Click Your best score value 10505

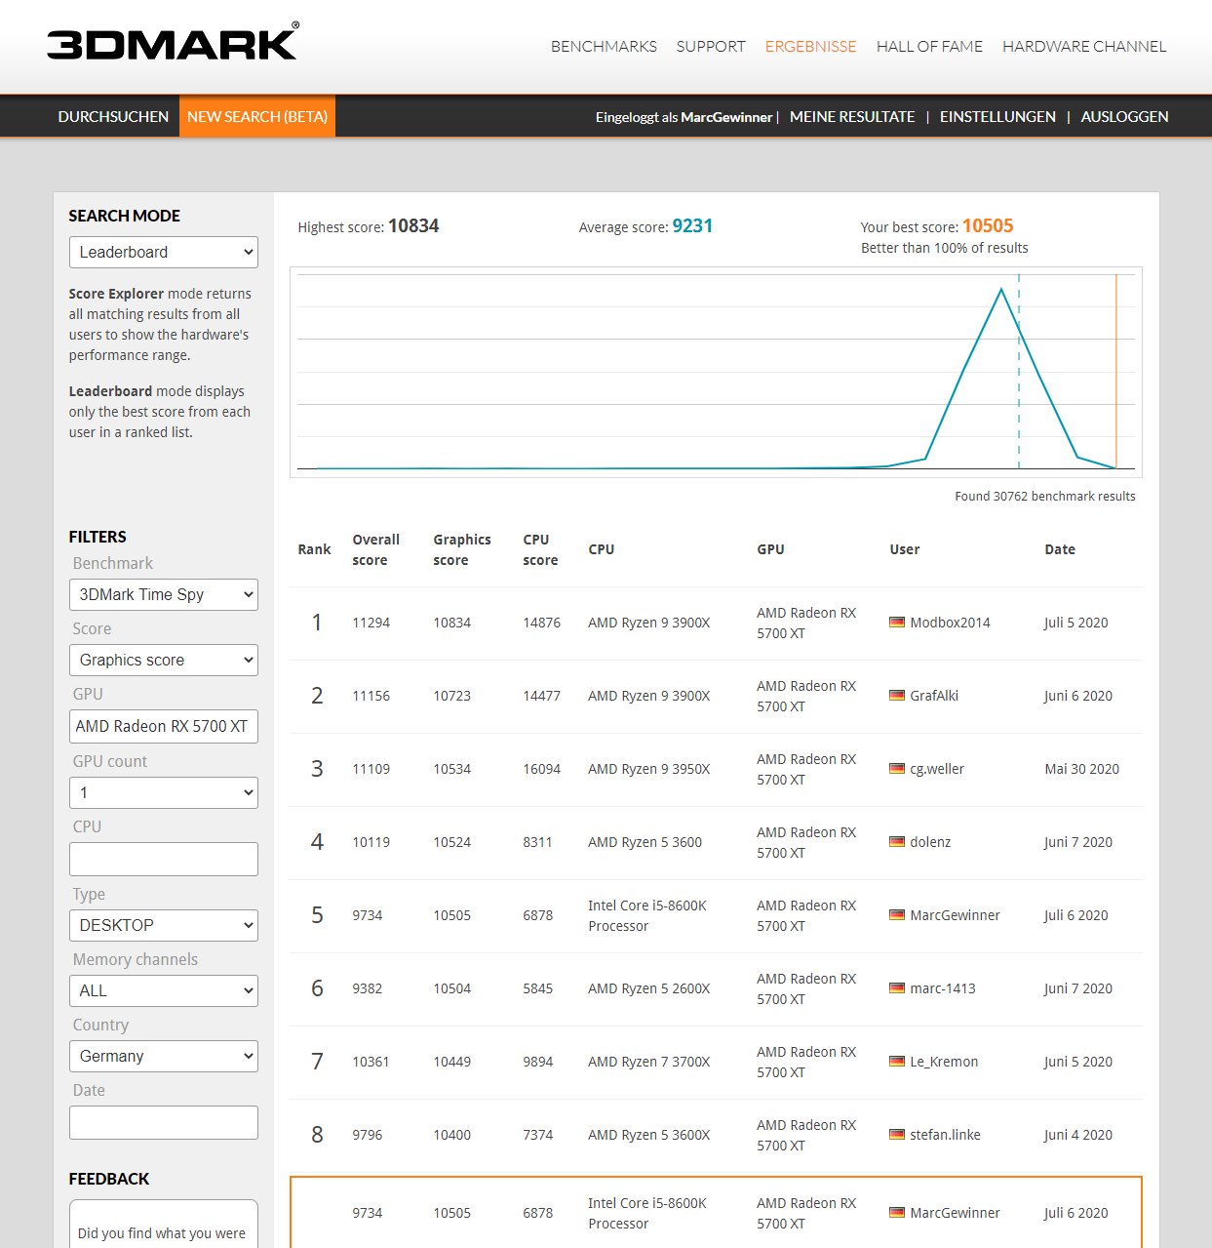point(988,225)
